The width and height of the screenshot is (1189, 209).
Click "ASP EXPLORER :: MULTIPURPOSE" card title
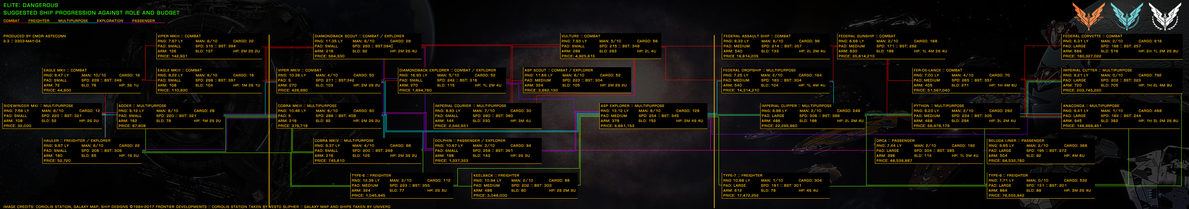[632, 106]
